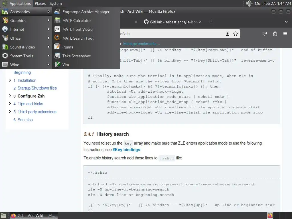Go to the Beginning of the article
The width and height of the screenshot is (292, 219).
point(22,72)
